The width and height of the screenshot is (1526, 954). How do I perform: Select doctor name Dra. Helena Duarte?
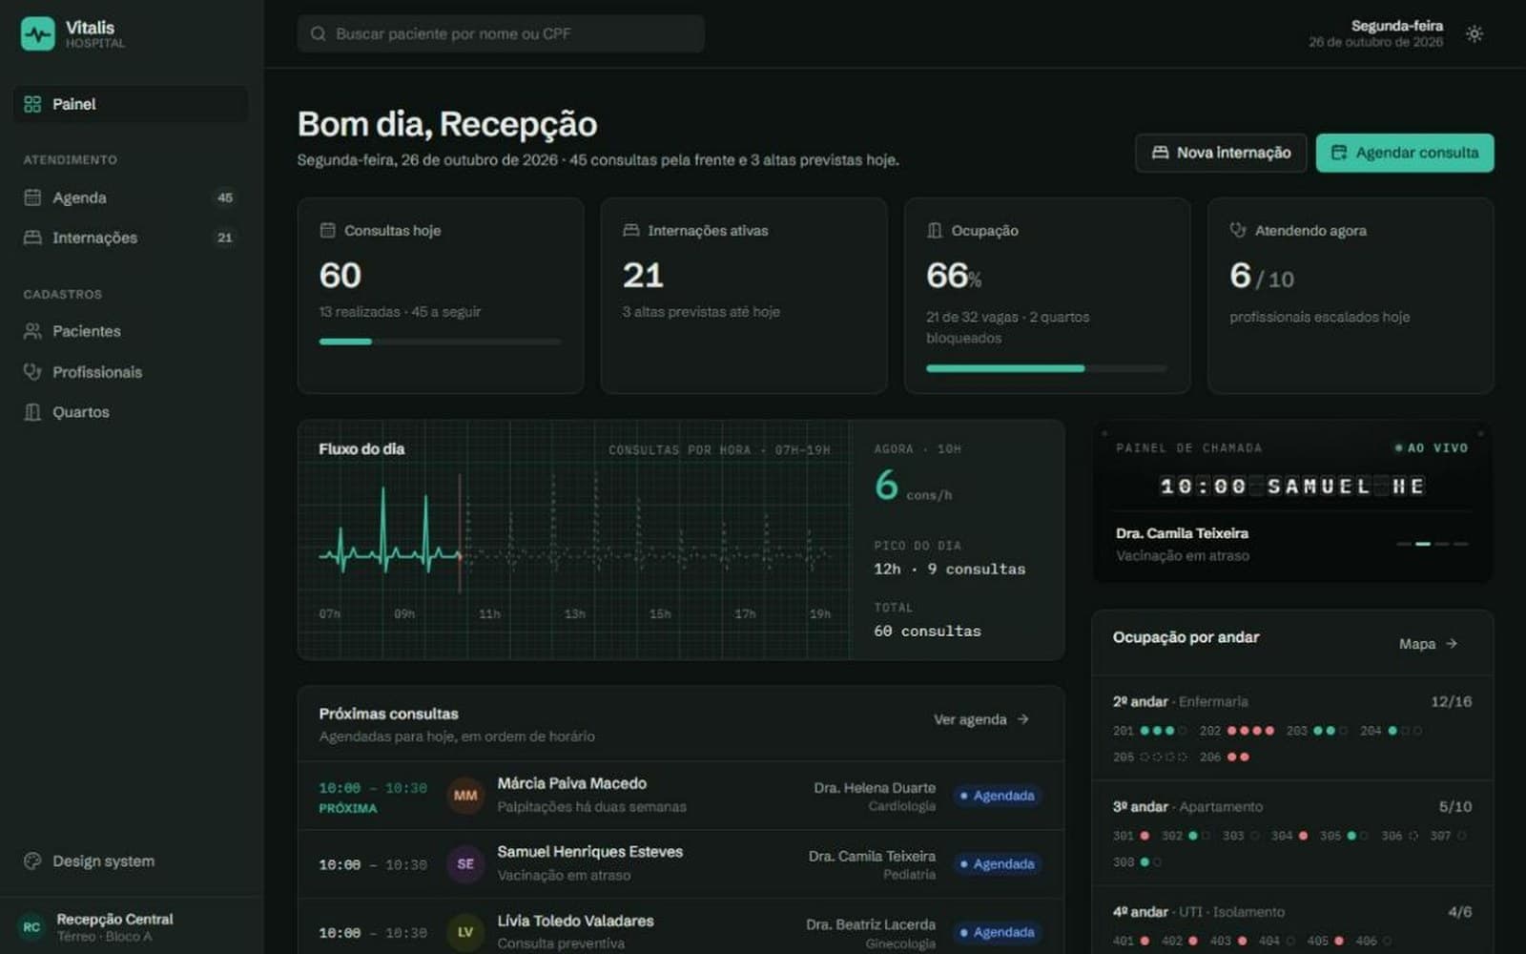coord(875,788)
